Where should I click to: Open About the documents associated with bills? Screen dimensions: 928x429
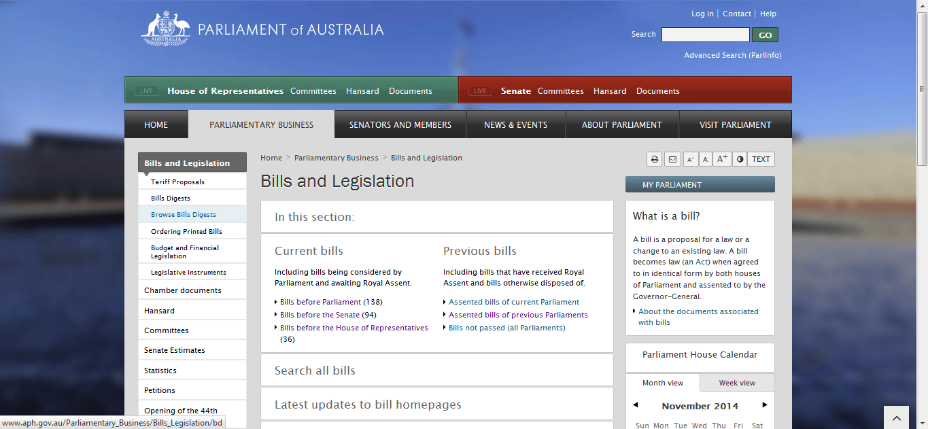[x=698, y=317]
